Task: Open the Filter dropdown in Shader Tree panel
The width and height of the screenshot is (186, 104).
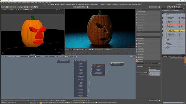Action: (x=168, y=12)
